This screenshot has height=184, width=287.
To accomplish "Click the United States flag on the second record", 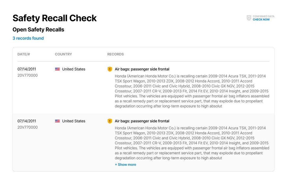I will pyautogui.click(x=57, y=121).
